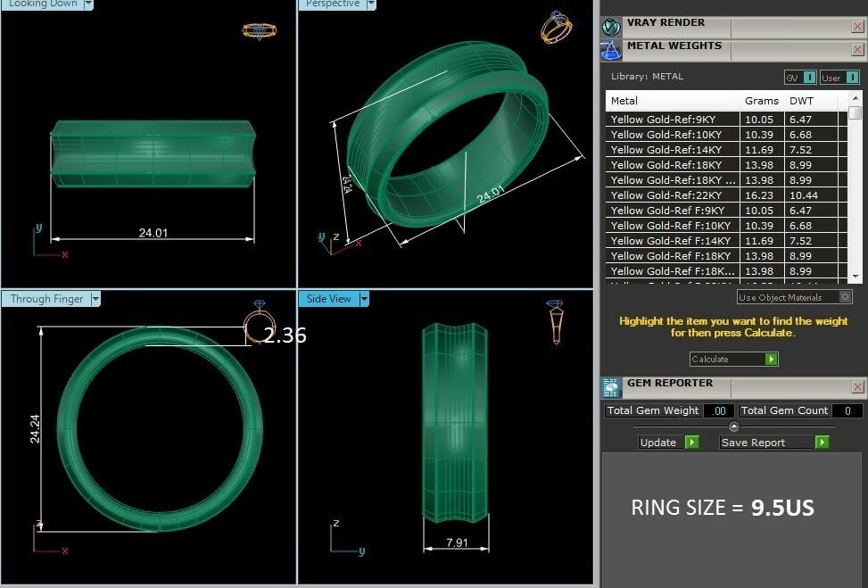Click the Gem Reporter panel icon

(611, 386)
